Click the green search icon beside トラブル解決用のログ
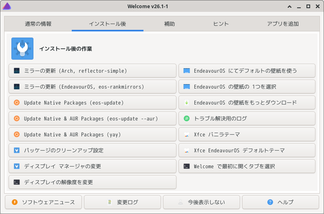 [187, 118]
